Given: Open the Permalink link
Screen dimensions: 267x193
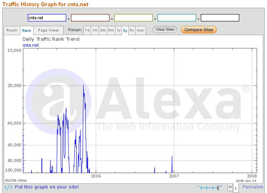Looking at the screenshot, I should coord(253,187).
